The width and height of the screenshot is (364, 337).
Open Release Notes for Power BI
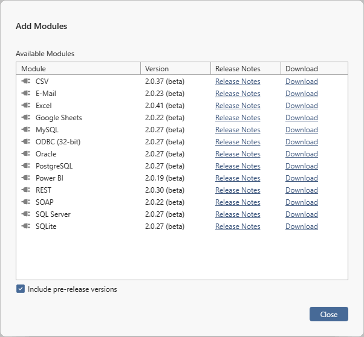click(x=238, y=178)
